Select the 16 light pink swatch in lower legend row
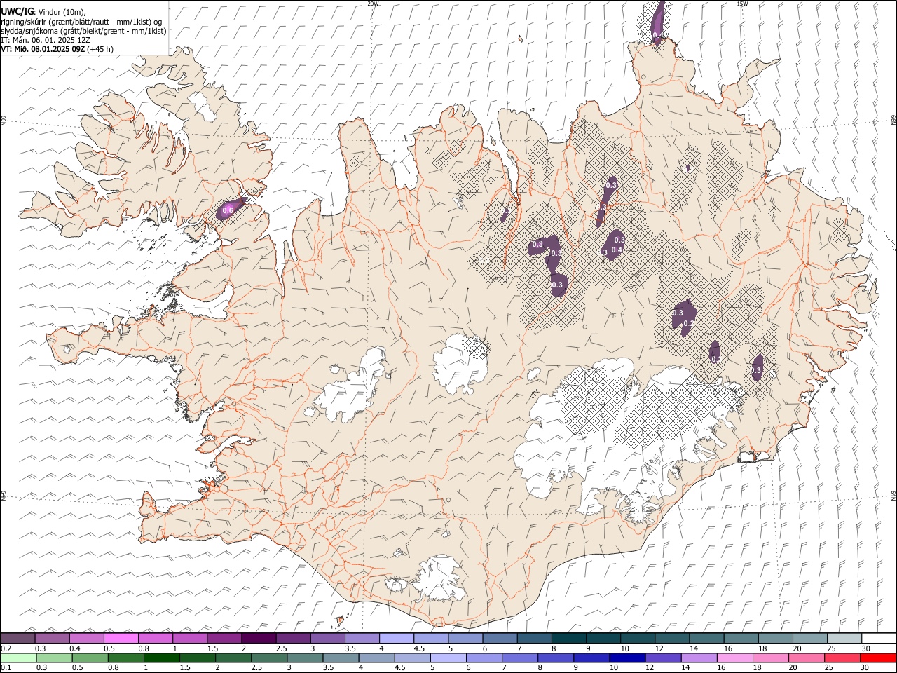This screenshot has height=673, width=897. pos(735,658)
